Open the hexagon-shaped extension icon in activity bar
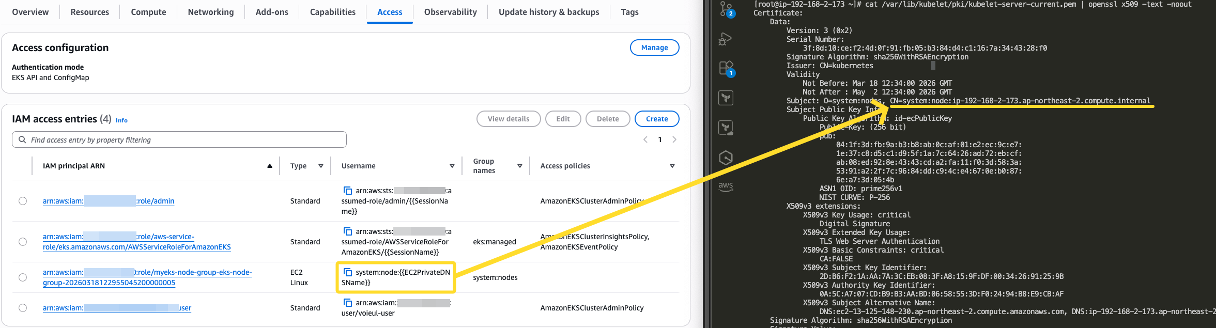This screenshot has width=1216, height=328. [726, 158]
